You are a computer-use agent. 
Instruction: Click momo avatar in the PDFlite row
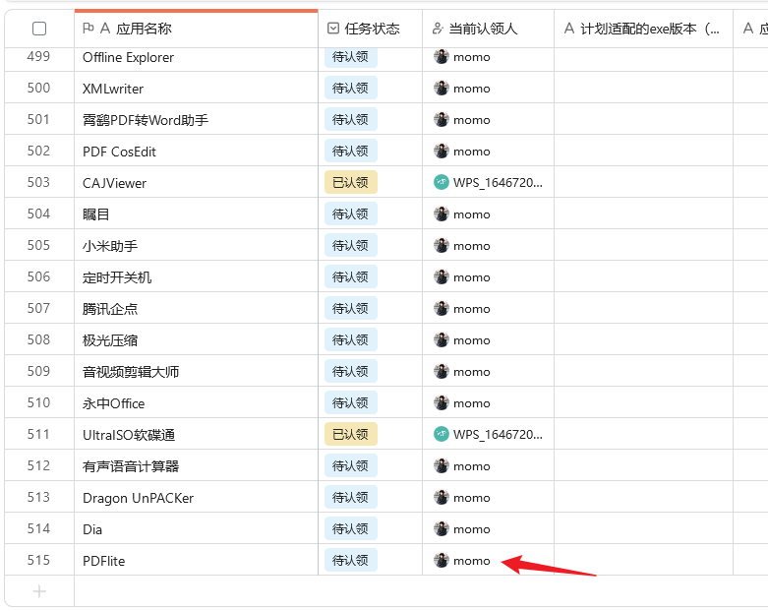coord(442,560)
